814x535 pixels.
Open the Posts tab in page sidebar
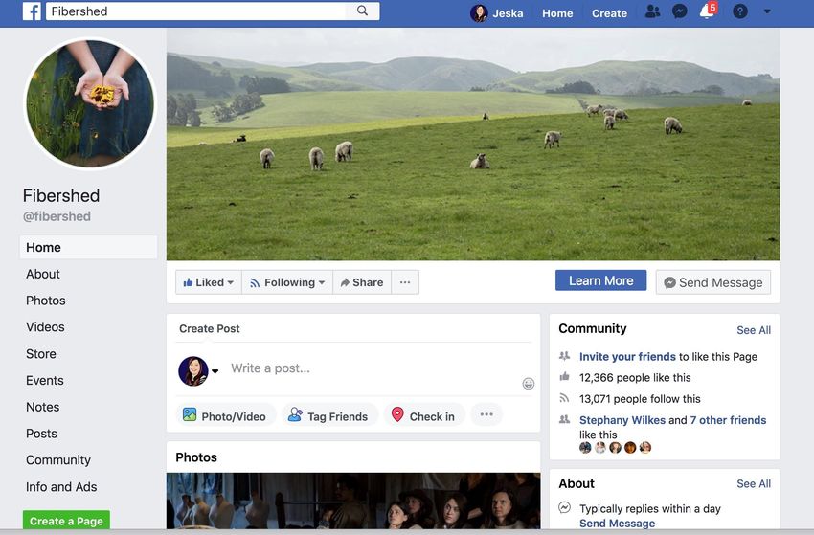(41, 434)
